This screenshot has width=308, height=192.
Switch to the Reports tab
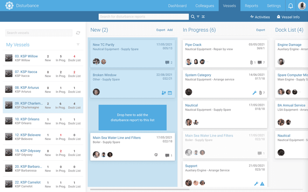251,6
